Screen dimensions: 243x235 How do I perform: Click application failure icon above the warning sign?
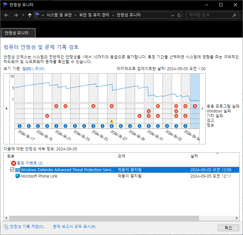(x=112, y=106)
